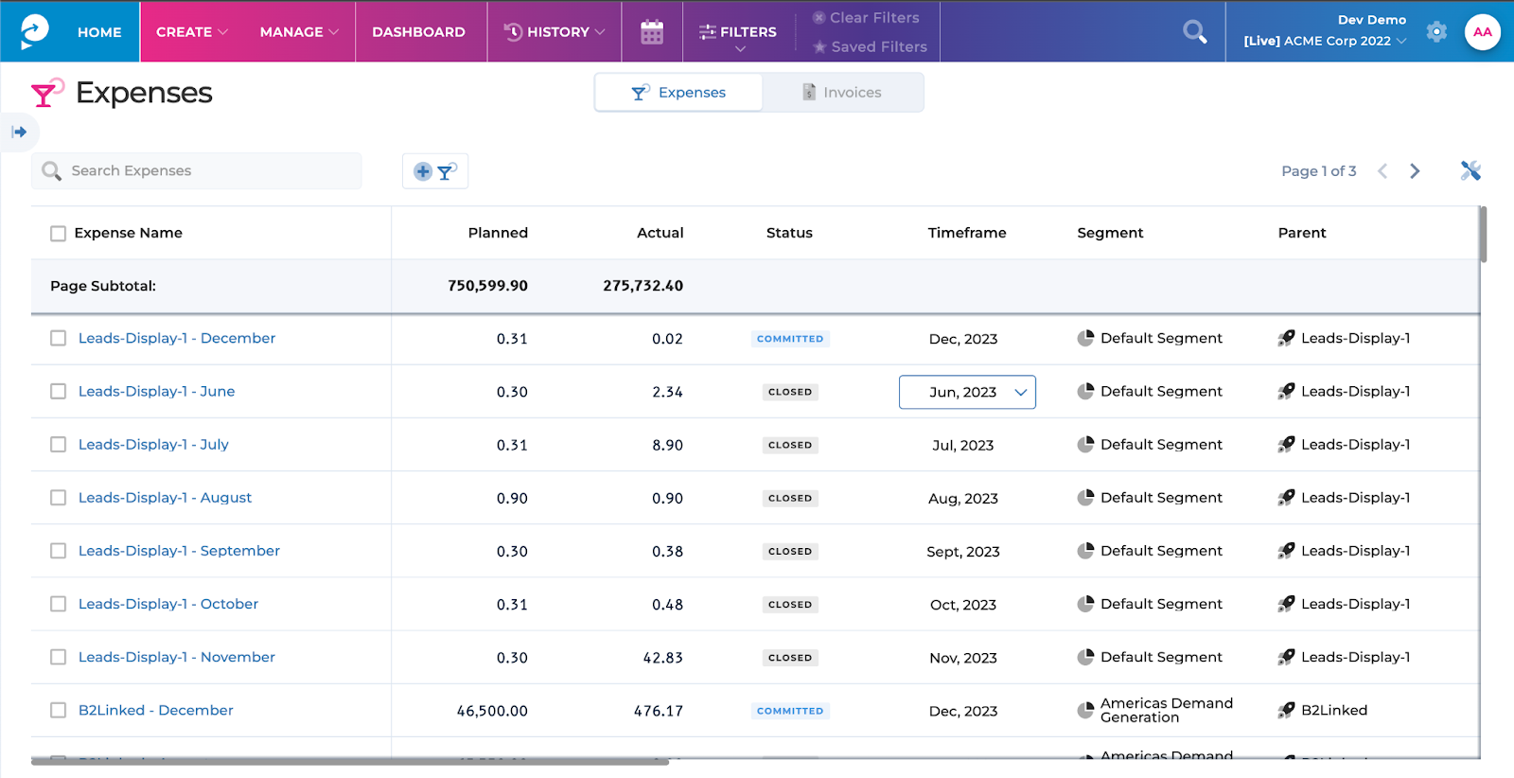This screenshot has width=1514, height=778.
Task: Open the calendar icon in navbar
Action: pyautogui.click(x=652, y=32)
